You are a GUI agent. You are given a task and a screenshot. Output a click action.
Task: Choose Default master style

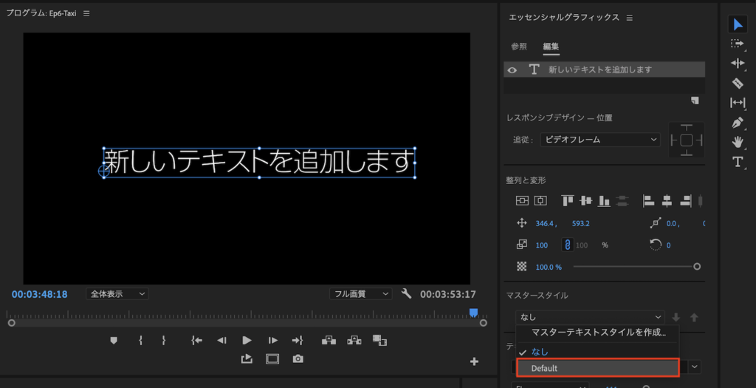click(598, 368)
